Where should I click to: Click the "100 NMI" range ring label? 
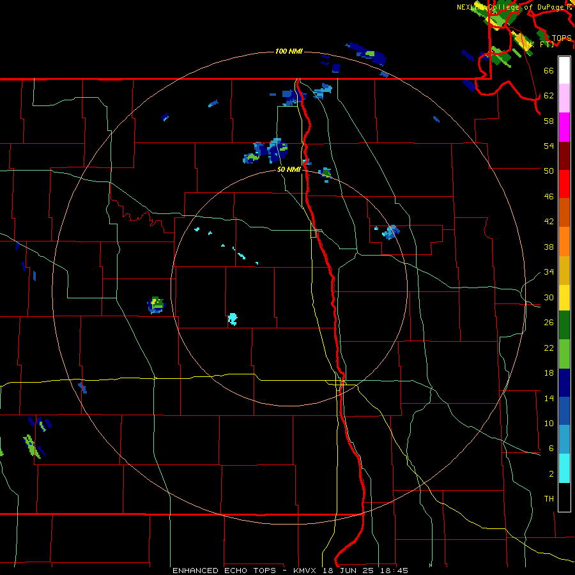(x=289, y=51)
